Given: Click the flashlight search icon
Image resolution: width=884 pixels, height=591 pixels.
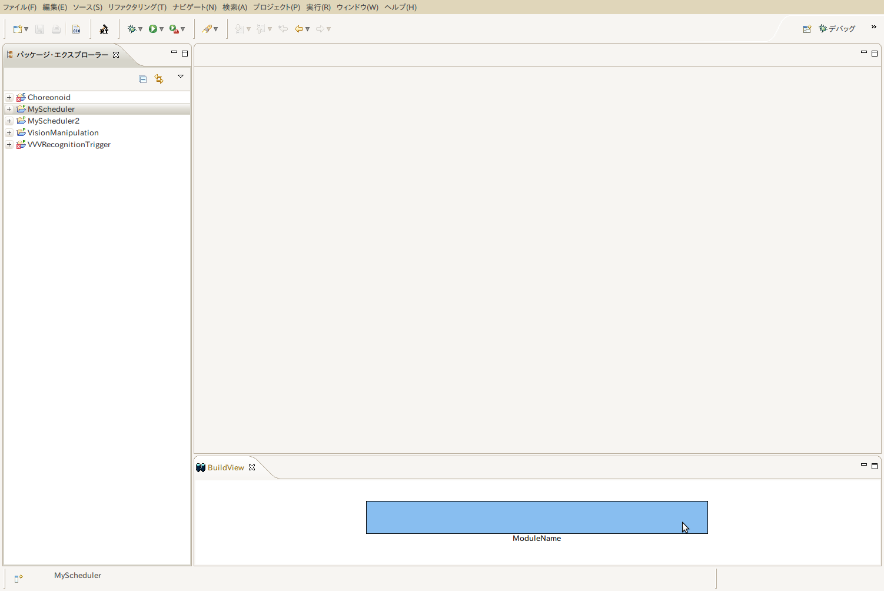Looking at the screenshot, I should tap(207, 29).
